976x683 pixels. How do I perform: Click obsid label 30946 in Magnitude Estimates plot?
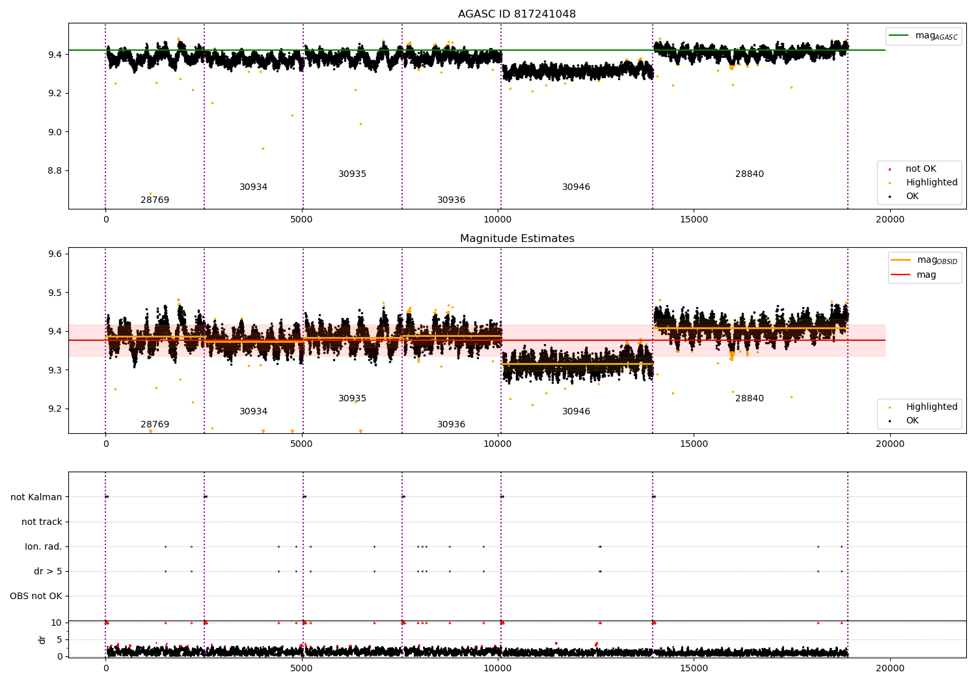pos(576,412)
